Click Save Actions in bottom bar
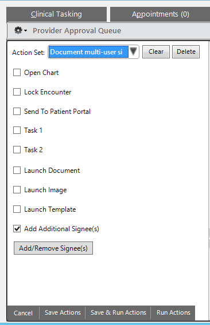This screenshot has height=325, width=210. click(63, 312)
